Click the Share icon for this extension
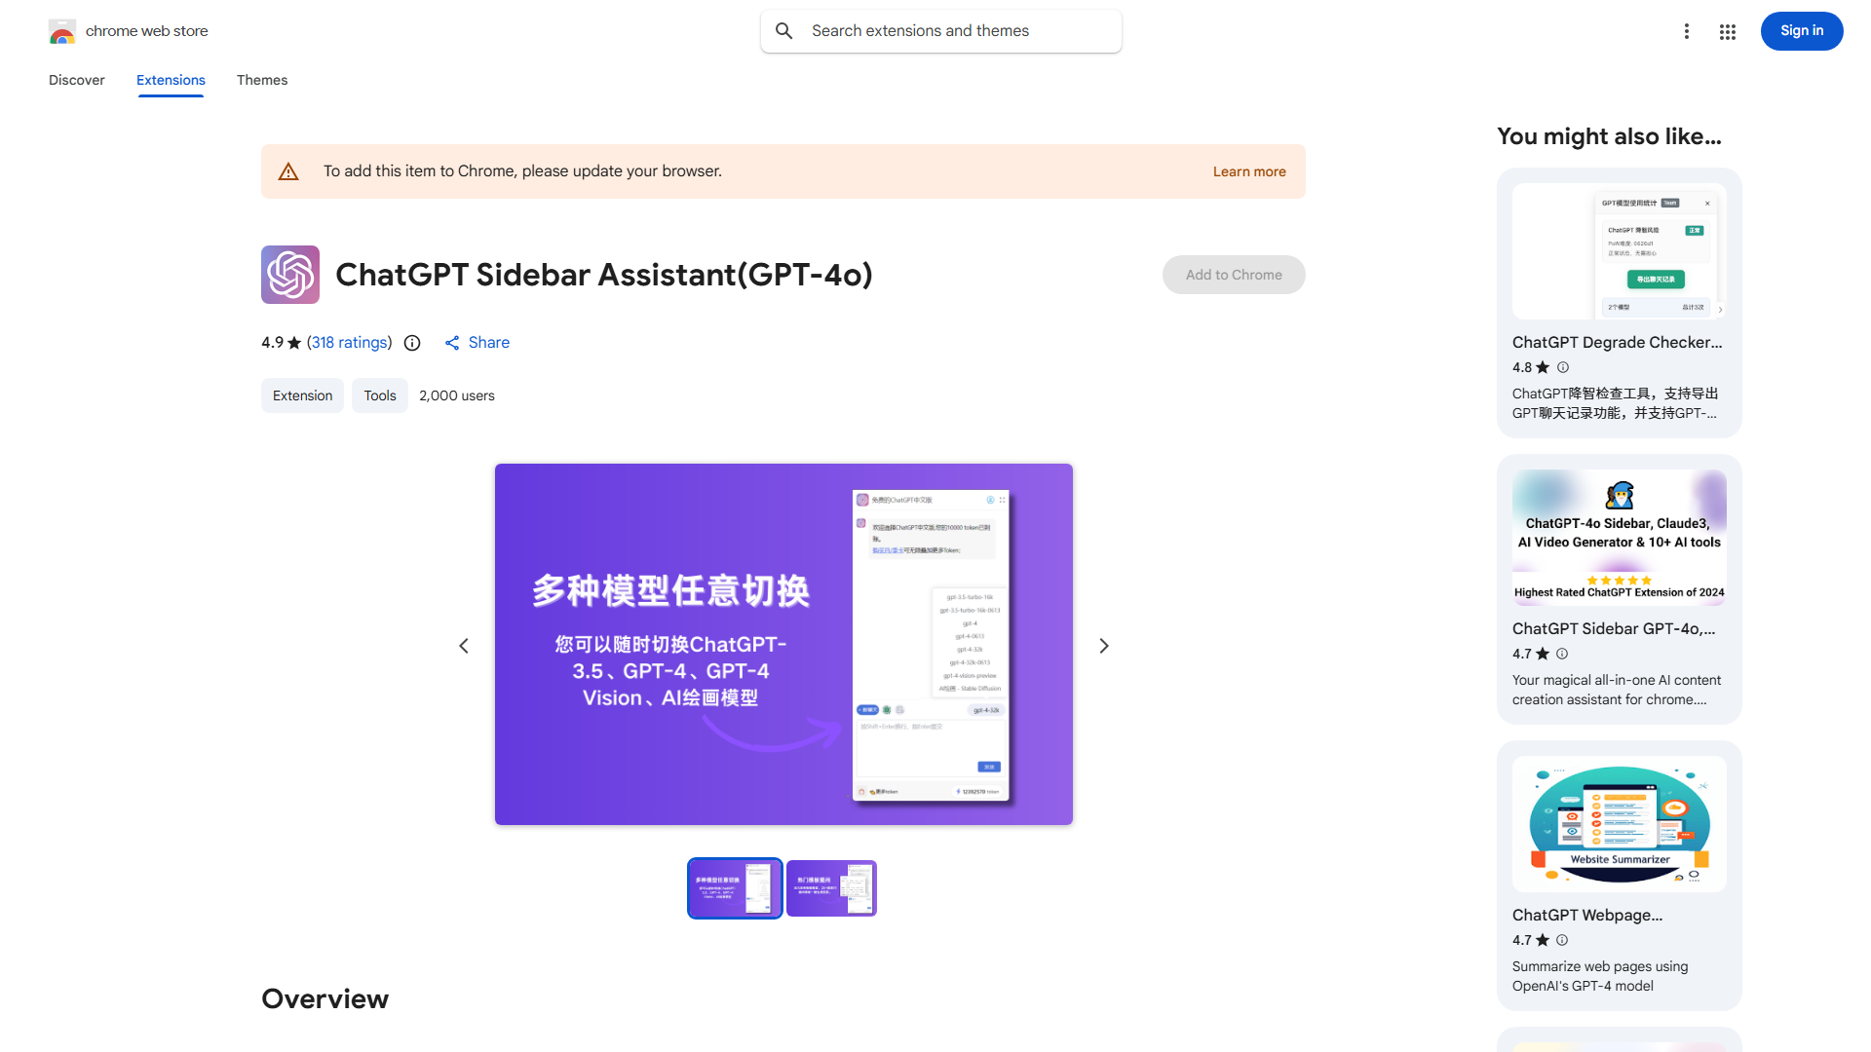 451,343
